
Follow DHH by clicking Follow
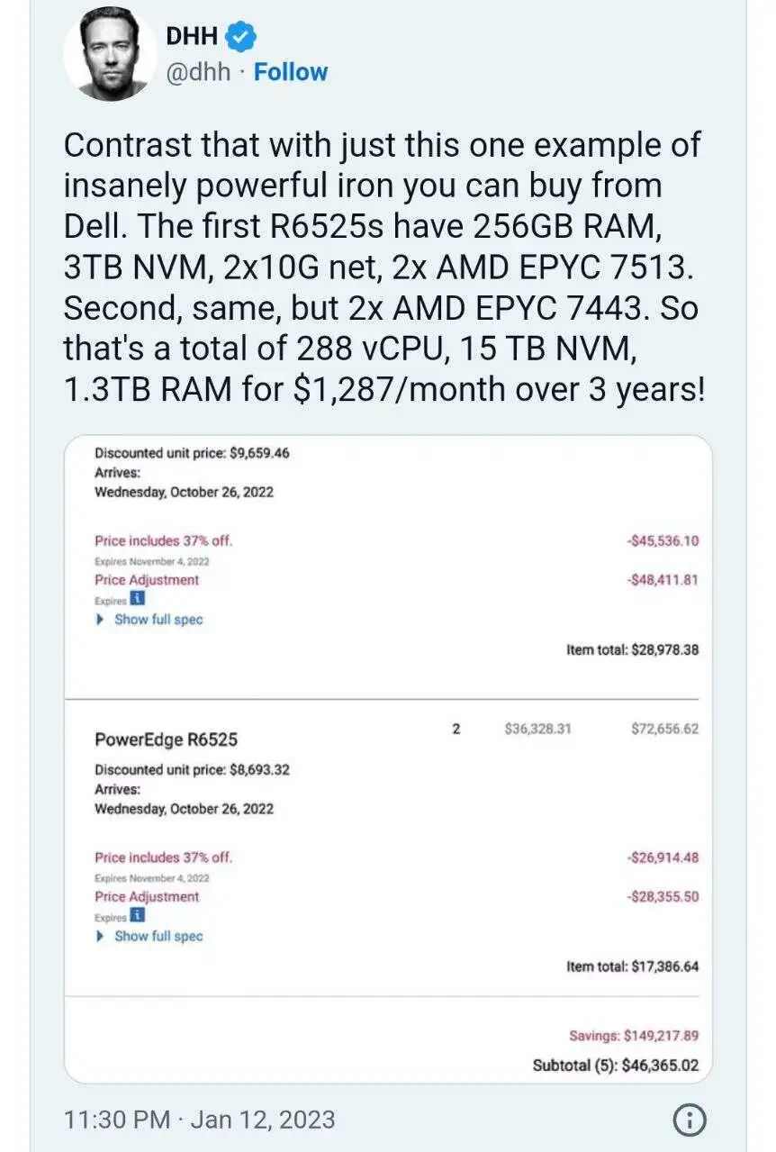pyautogui.click(x=291, y=72)
